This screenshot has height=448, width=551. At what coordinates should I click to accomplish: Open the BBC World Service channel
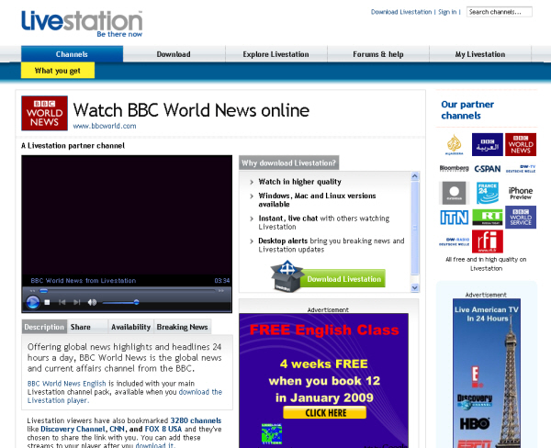coord(521,218)
